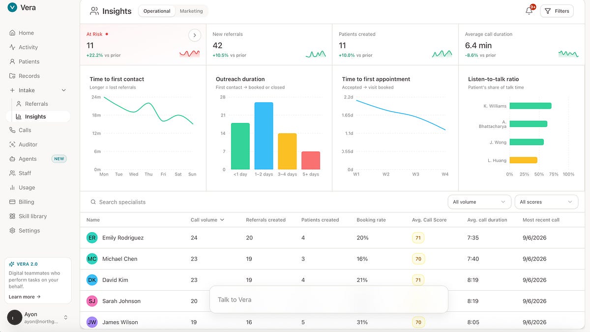Screen dimensions: 590x332
Task: Click the Referrals created column header
Action: [x=265, y=220]
